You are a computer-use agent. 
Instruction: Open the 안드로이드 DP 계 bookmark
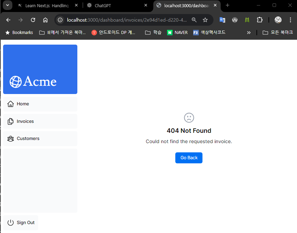[x=113, y=33]
